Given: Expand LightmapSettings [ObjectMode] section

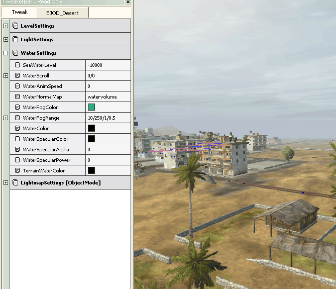Looking at the screenshot, I should click(6, 182).
